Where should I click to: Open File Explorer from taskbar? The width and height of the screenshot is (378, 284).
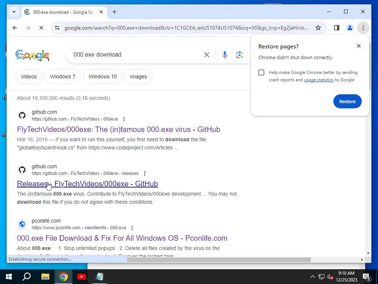pyautogui.click(x=45, y=277)
